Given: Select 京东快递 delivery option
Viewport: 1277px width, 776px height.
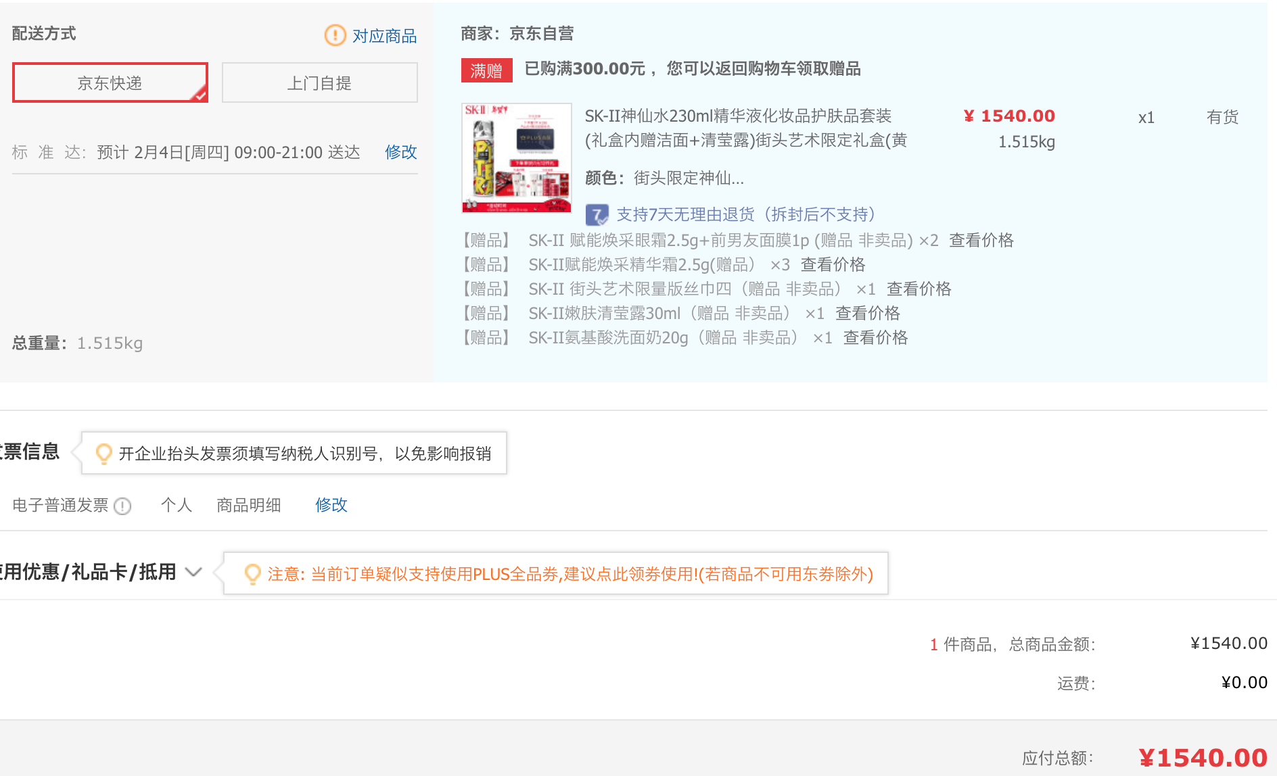Looking at the screenshot, I should click(110, 82).
